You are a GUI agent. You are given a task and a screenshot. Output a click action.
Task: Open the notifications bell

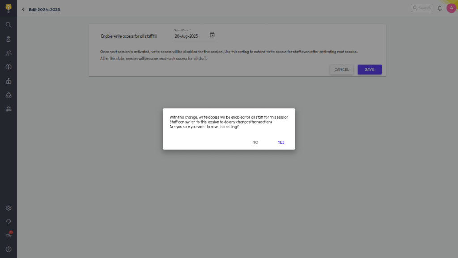pos(440,9)
